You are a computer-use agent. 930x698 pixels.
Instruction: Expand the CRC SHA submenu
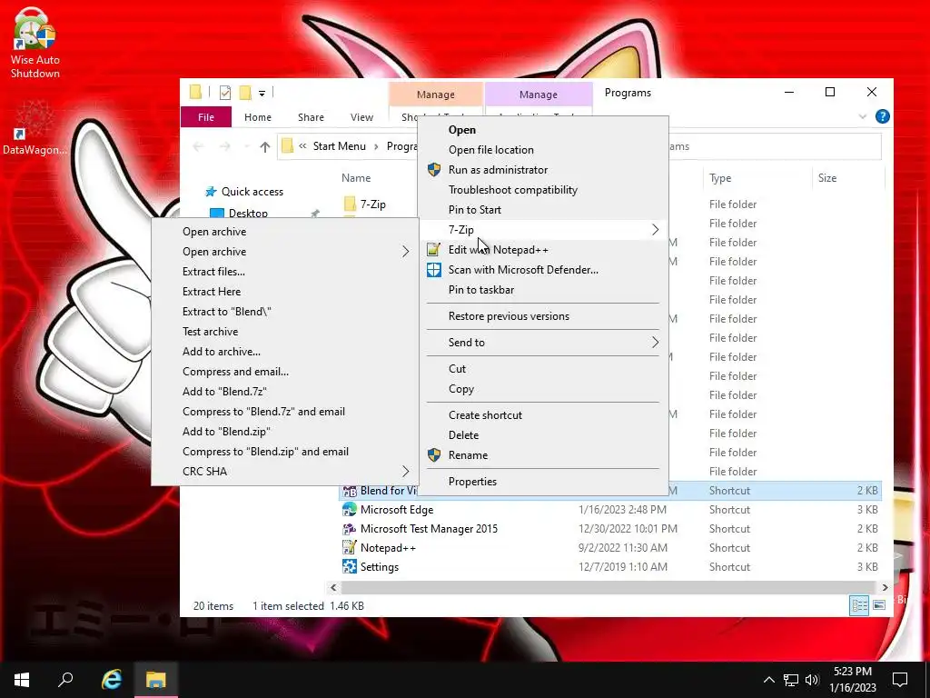(284, 472)
